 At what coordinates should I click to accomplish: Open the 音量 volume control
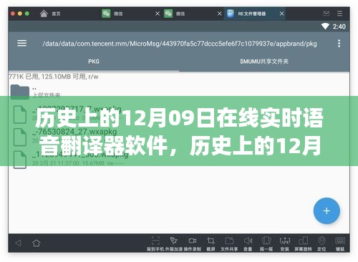pos(248,243)
